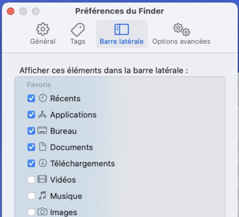Click the Téléchargements download arrow icon
Screen dimensions: 239x217
point(42,163)
